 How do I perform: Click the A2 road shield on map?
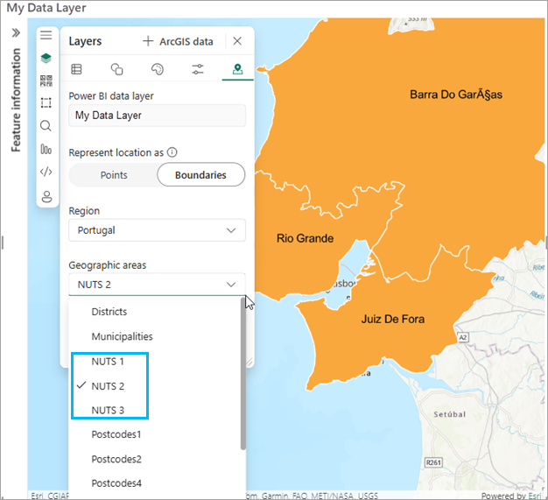(463, 337)
